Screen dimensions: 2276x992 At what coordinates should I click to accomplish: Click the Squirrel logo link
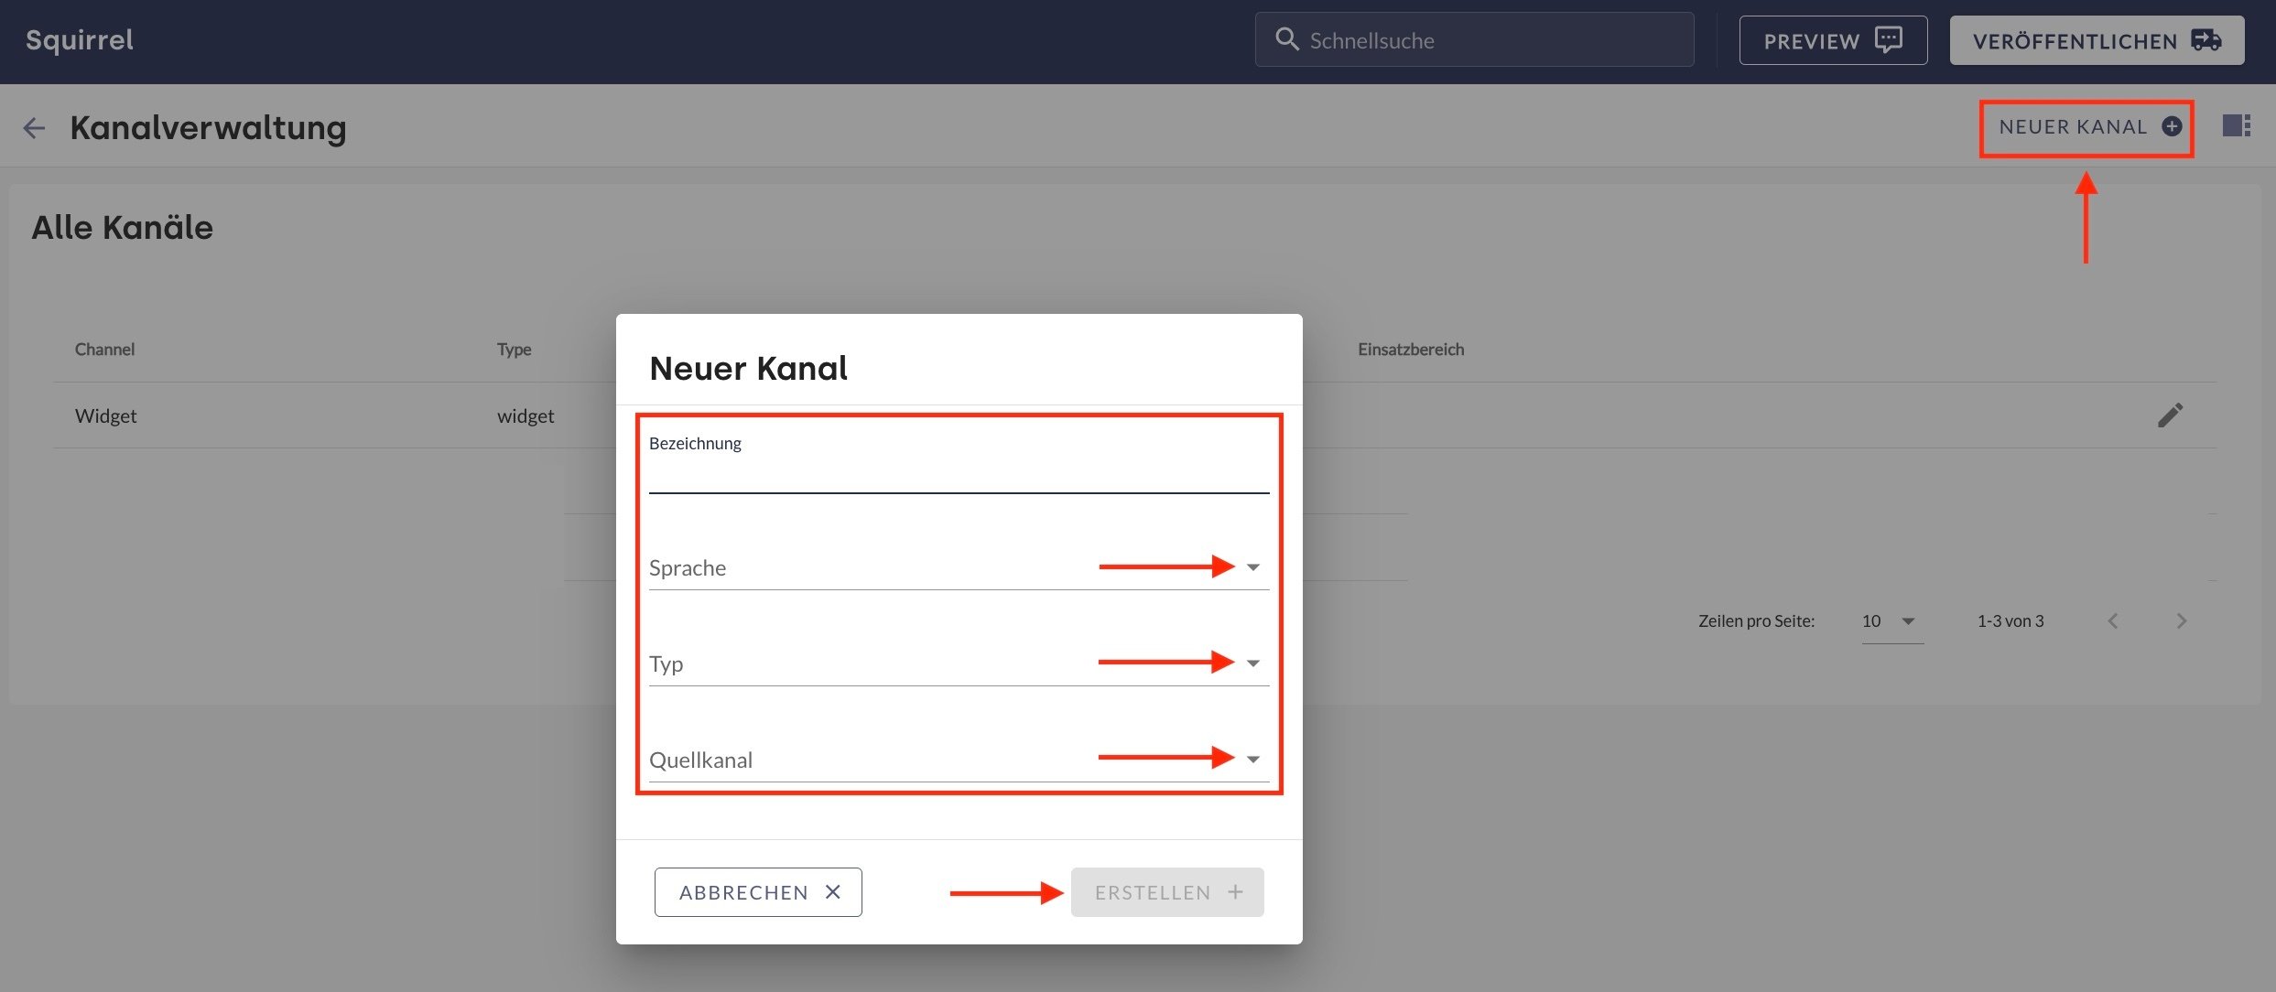pyautogui.click(x=80, y=40)
